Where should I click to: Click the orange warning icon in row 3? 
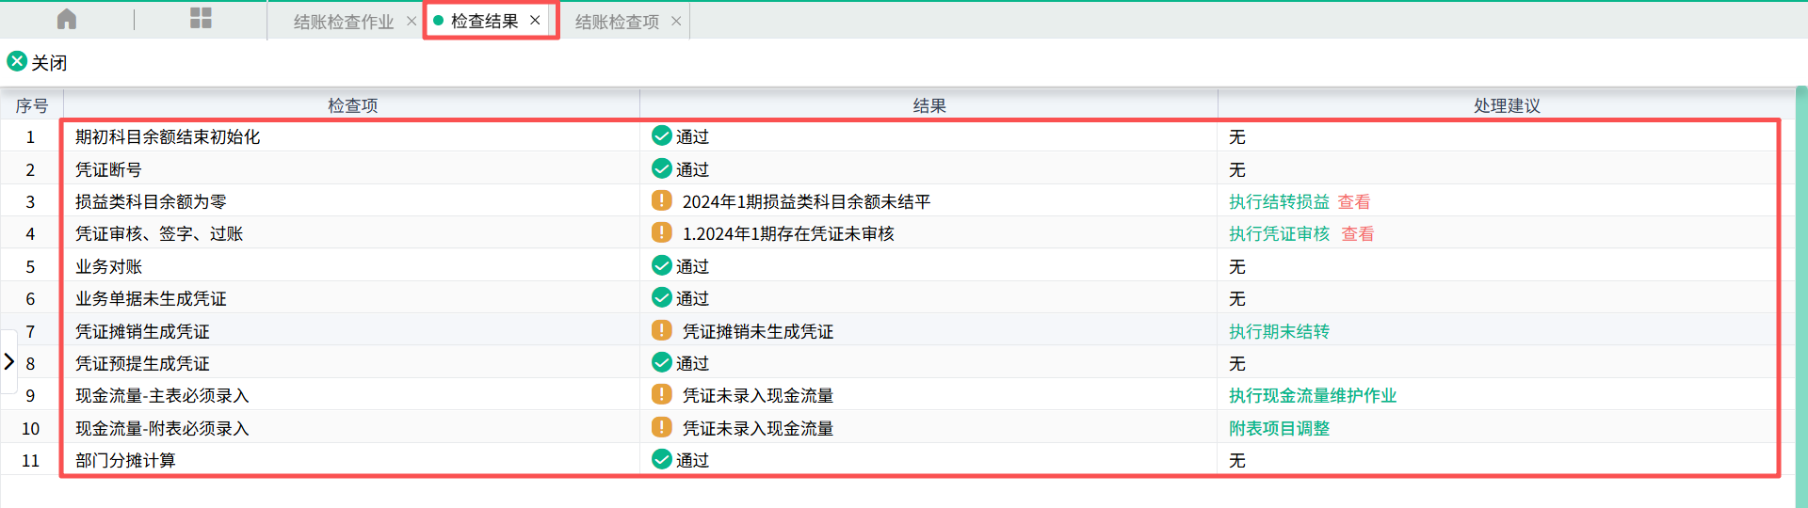pyautogui.click(x=662, y=201)
